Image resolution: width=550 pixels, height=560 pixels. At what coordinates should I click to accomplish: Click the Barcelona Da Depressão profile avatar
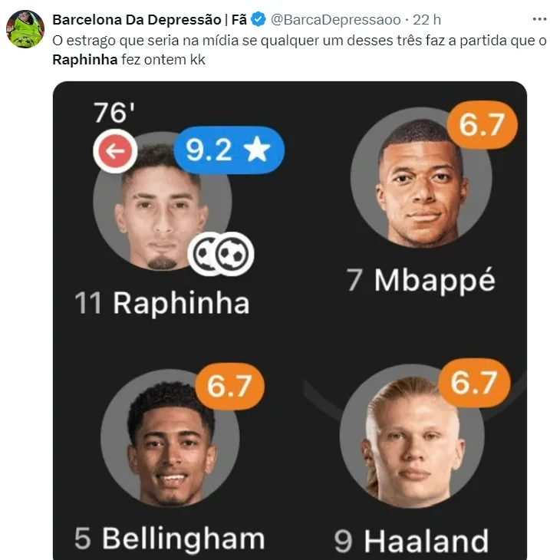(x=26, y=29)
